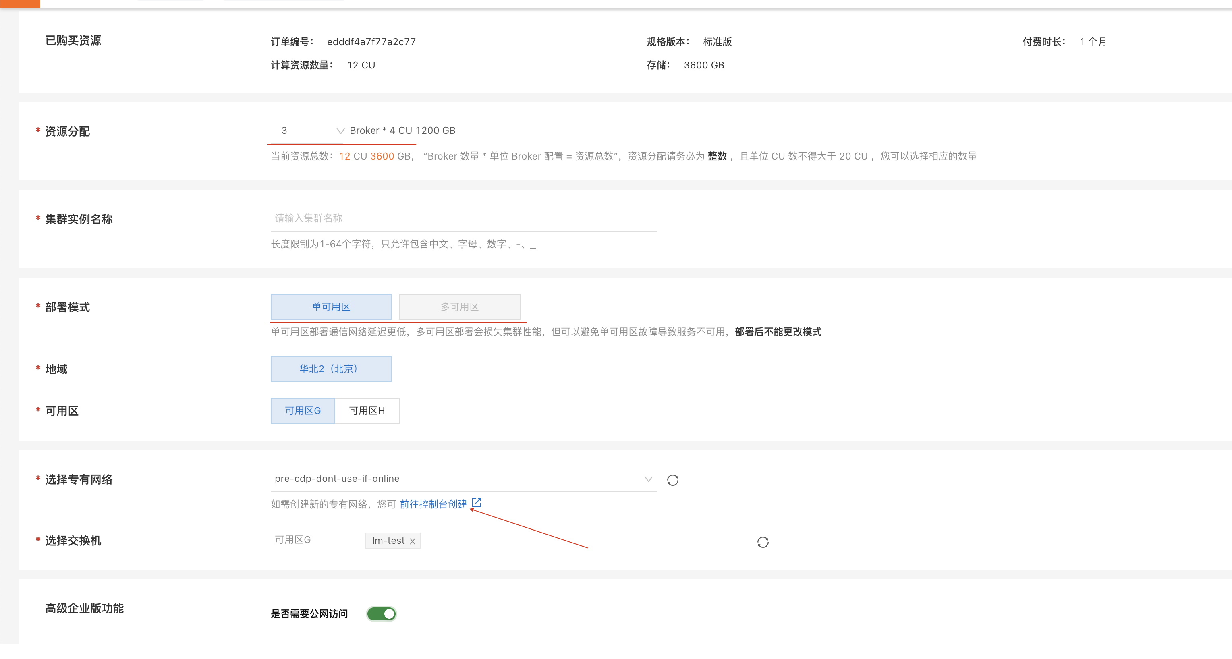Click the lm-test switch tag label
Screen dimensions: 1232x659
coord(388,541)
